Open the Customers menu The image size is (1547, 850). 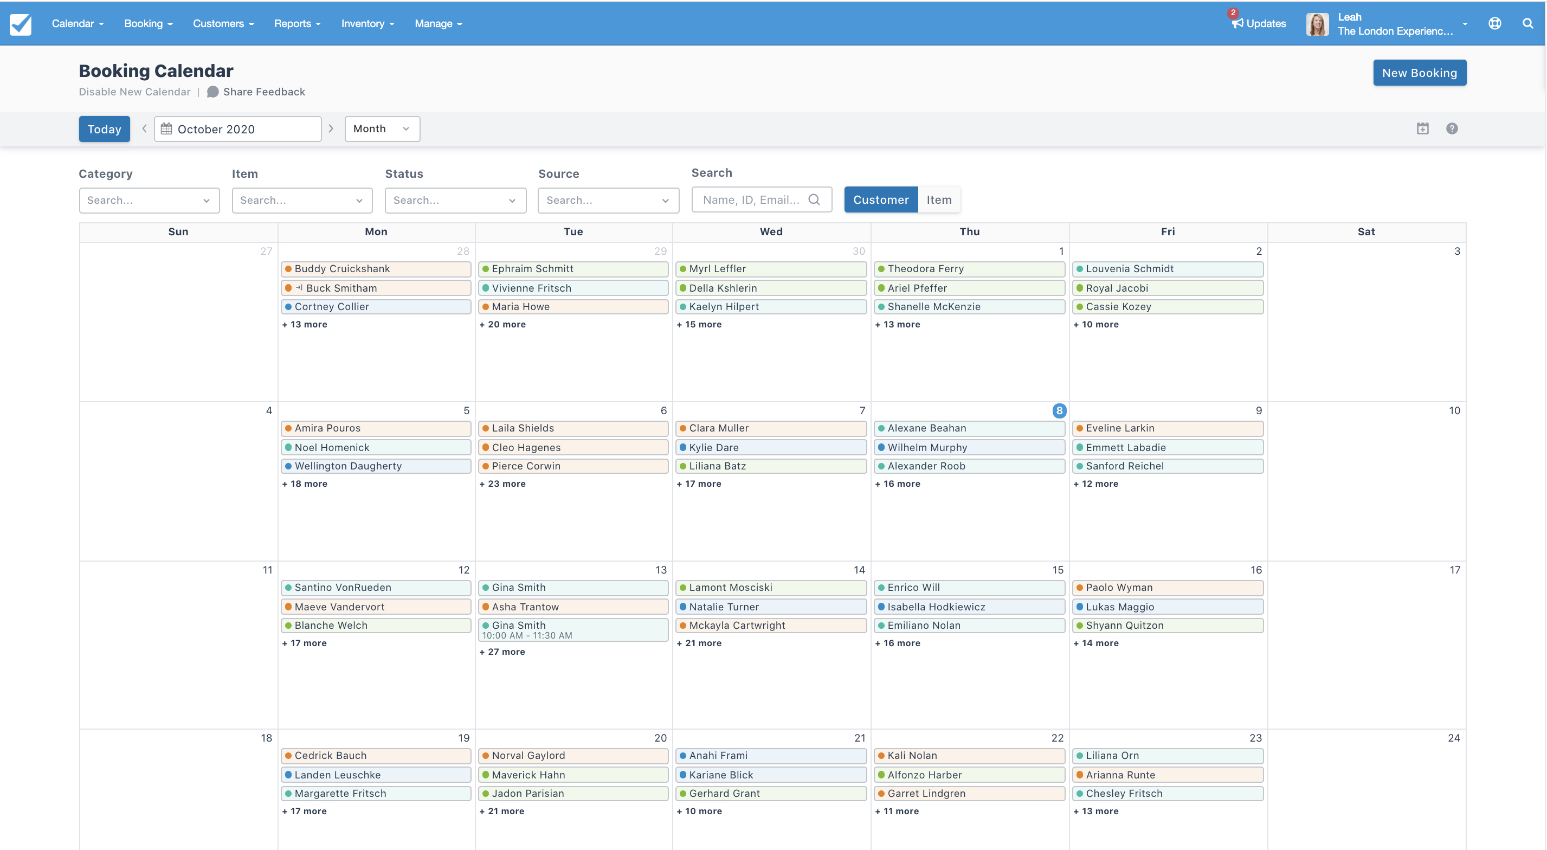pos(223,23)
